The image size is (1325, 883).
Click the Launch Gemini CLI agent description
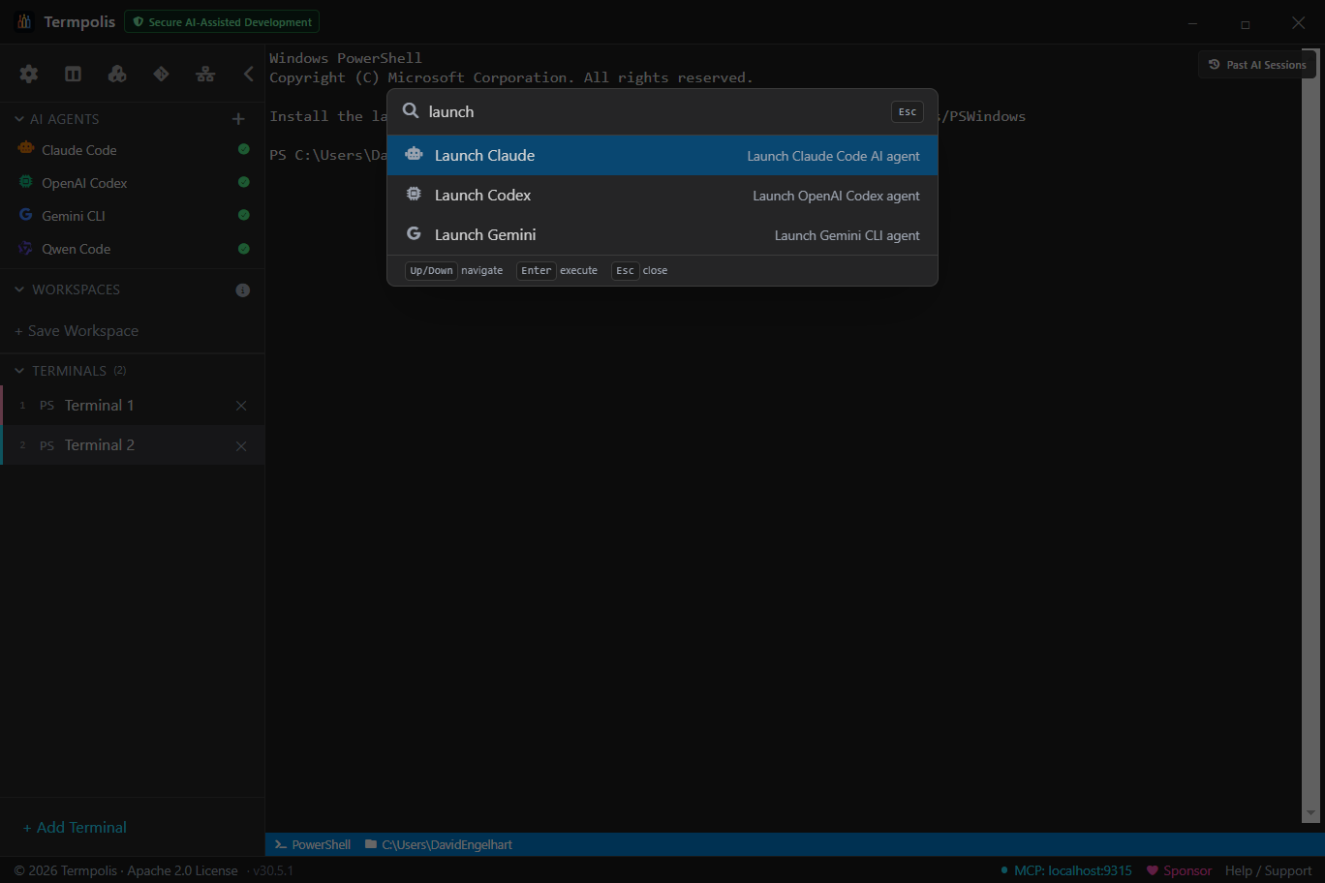point(847,235)
